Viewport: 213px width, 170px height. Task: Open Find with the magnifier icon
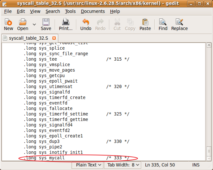[163, 25]
